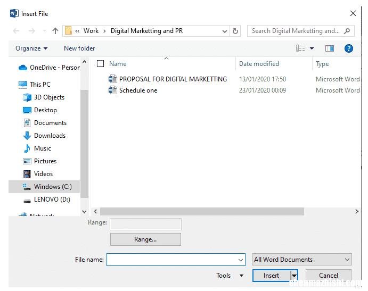This screenshot has height=291, width=368.
Task: Open the All Word Documents filter
Action: 302,259
